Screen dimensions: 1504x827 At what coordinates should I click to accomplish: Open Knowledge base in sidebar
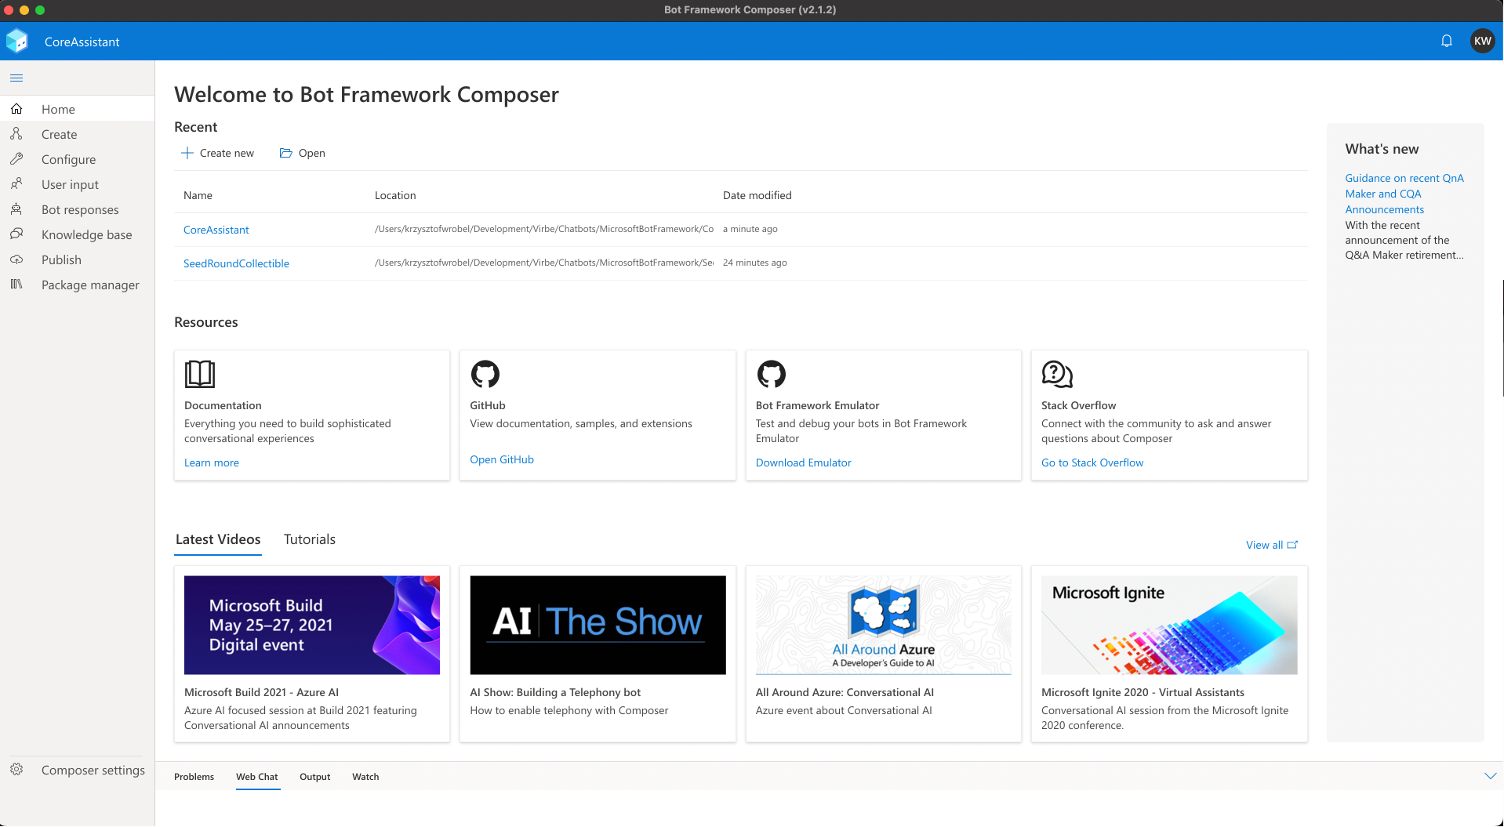(x=77, y=234)
